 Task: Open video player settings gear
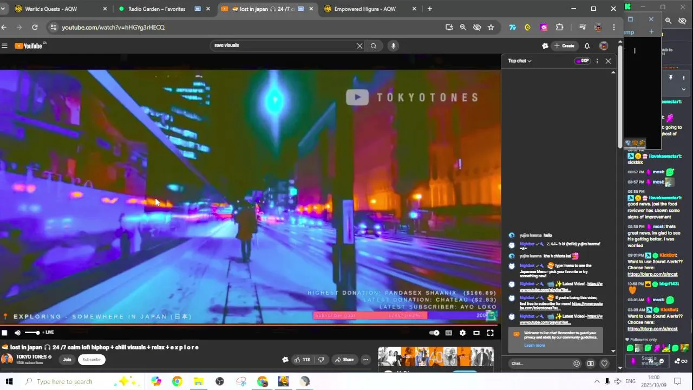point(462,333)
